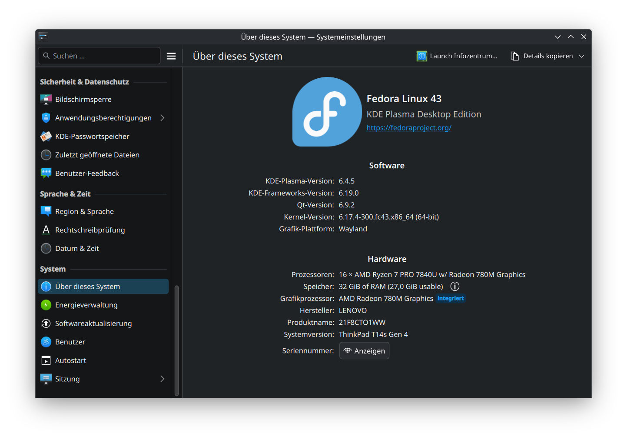Expand the Anwendungsberechtigungen chevron
The width and height of the screenshot is (627, 440).
click(x=162, y=118)
